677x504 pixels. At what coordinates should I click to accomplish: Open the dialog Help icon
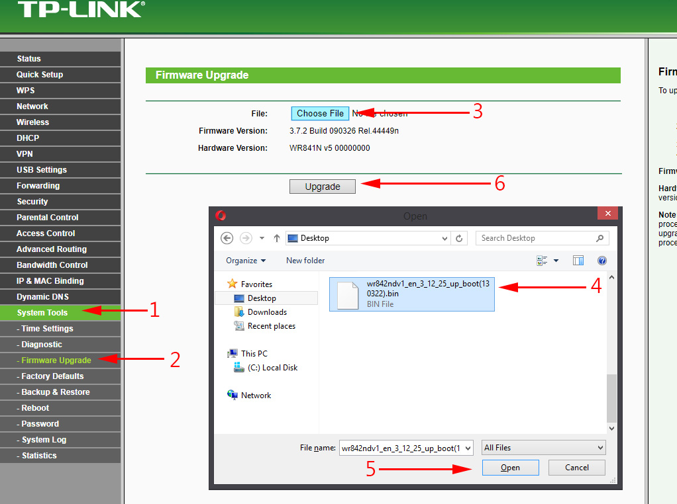[602, 261]
